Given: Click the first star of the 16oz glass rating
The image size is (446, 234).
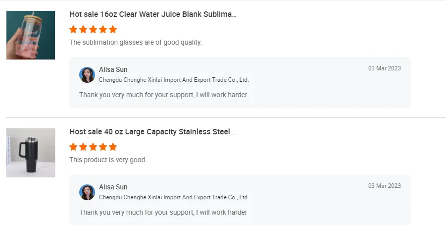Looking at the screenshot, I should [x=73, y=29].
